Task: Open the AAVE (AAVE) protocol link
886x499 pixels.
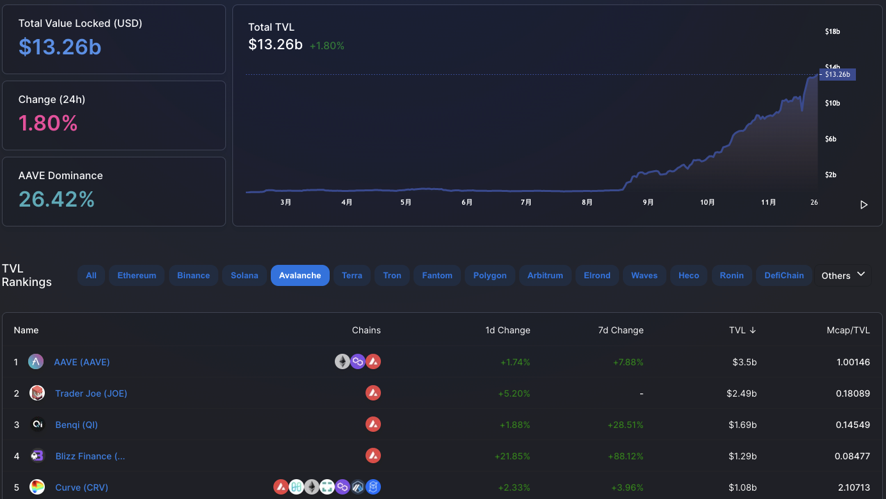Action: click(82, 362)
